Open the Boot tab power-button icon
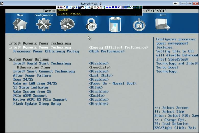This screenshot has width=199, height=133. click(139, 24)
